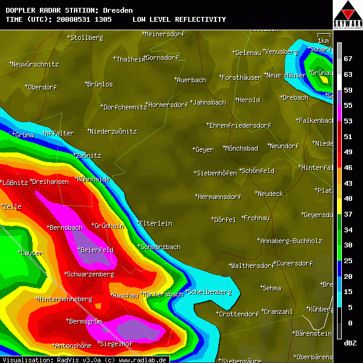Click the 0 dBZ legend value

tap(350, 323)
